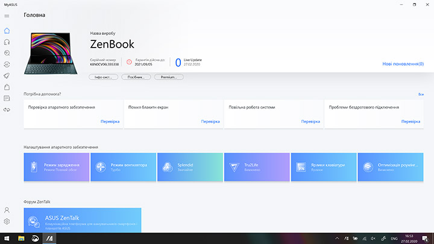The width and height of the screenshot is (434, 244).
Task: Expand hidden system tray icons chevron
Action: coord(337,239)
